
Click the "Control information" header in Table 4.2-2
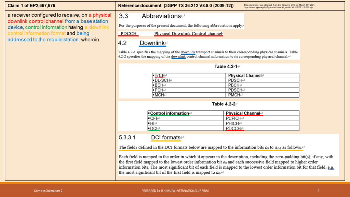(169, 113)
